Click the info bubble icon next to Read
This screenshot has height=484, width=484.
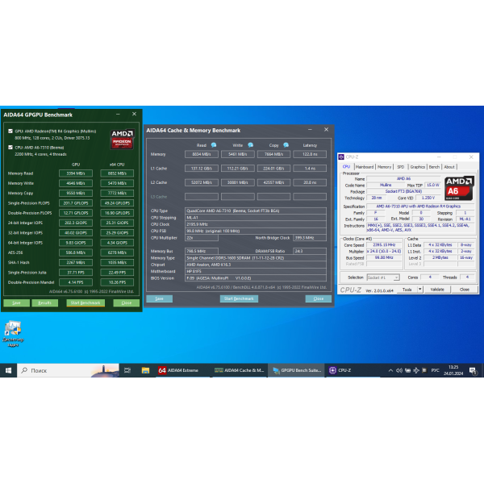point(214,145)
